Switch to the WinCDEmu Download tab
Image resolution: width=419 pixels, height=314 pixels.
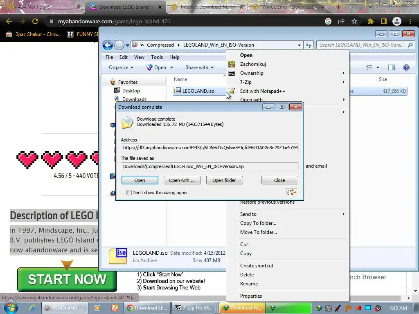click(288, 7)
